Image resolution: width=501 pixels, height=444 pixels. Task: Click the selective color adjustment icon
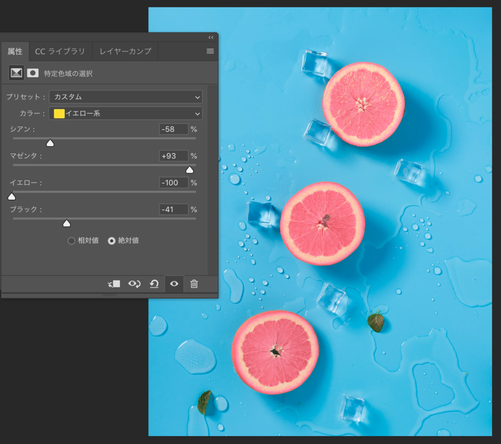(17, 73)
